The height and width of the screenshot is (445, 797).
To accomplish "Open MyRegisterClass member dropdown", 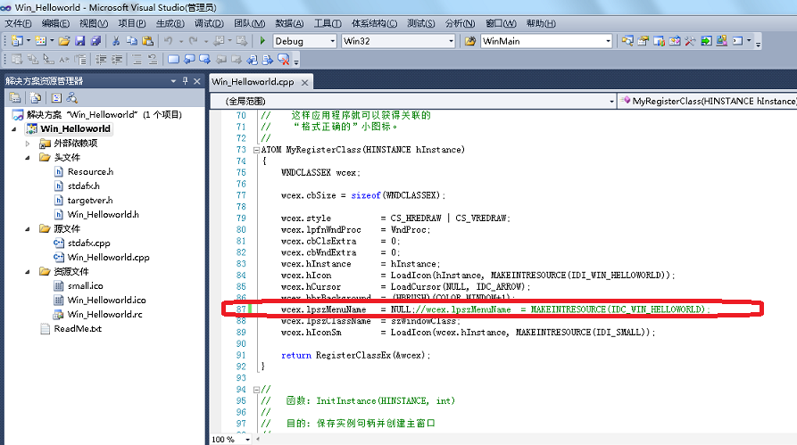I will click(x=708, y=101).
